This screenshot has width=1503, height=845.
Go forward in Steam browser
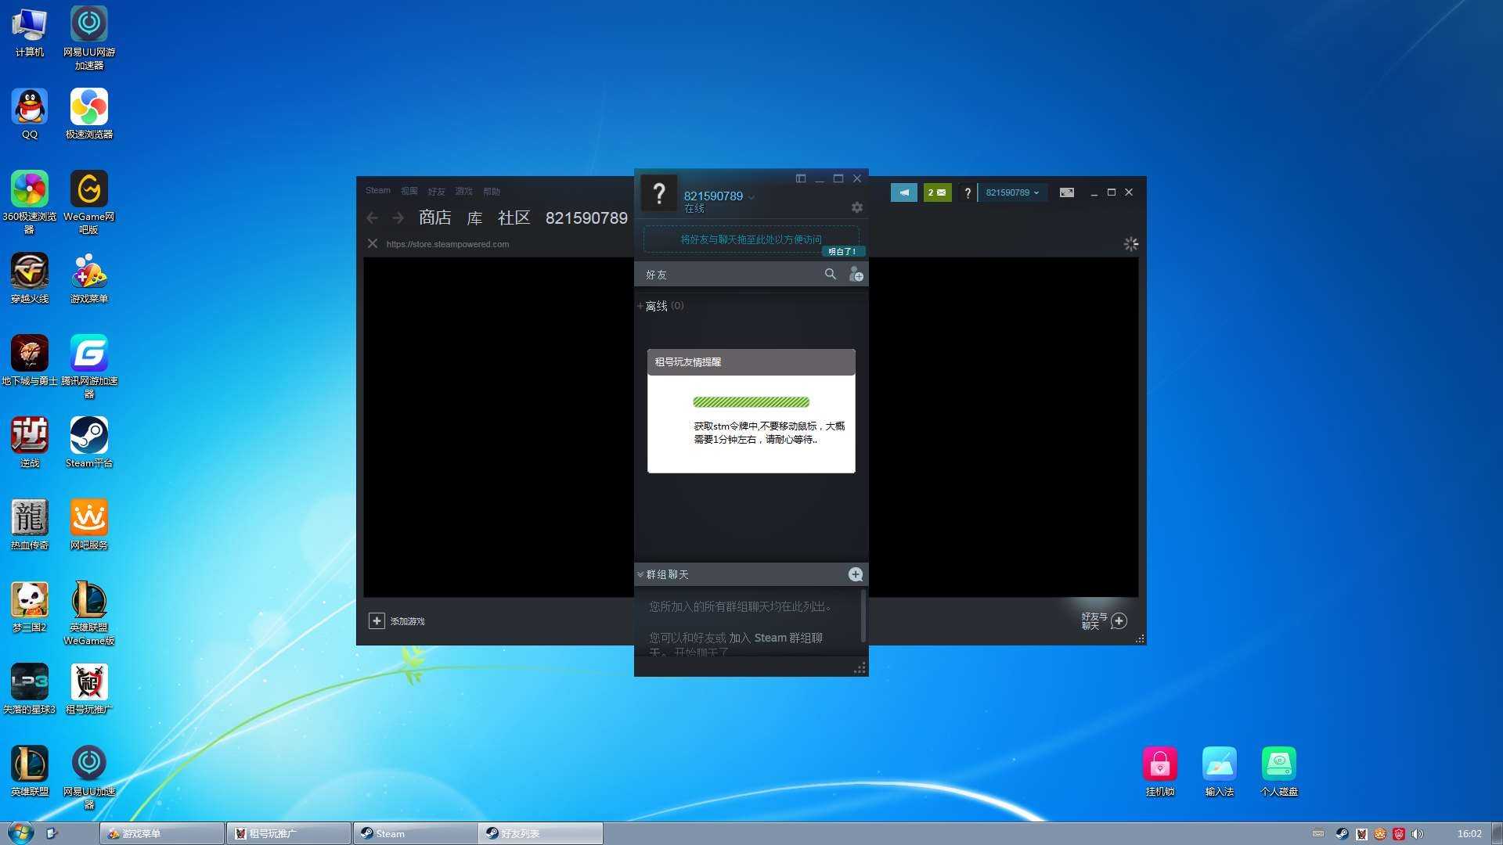[398, 218]
